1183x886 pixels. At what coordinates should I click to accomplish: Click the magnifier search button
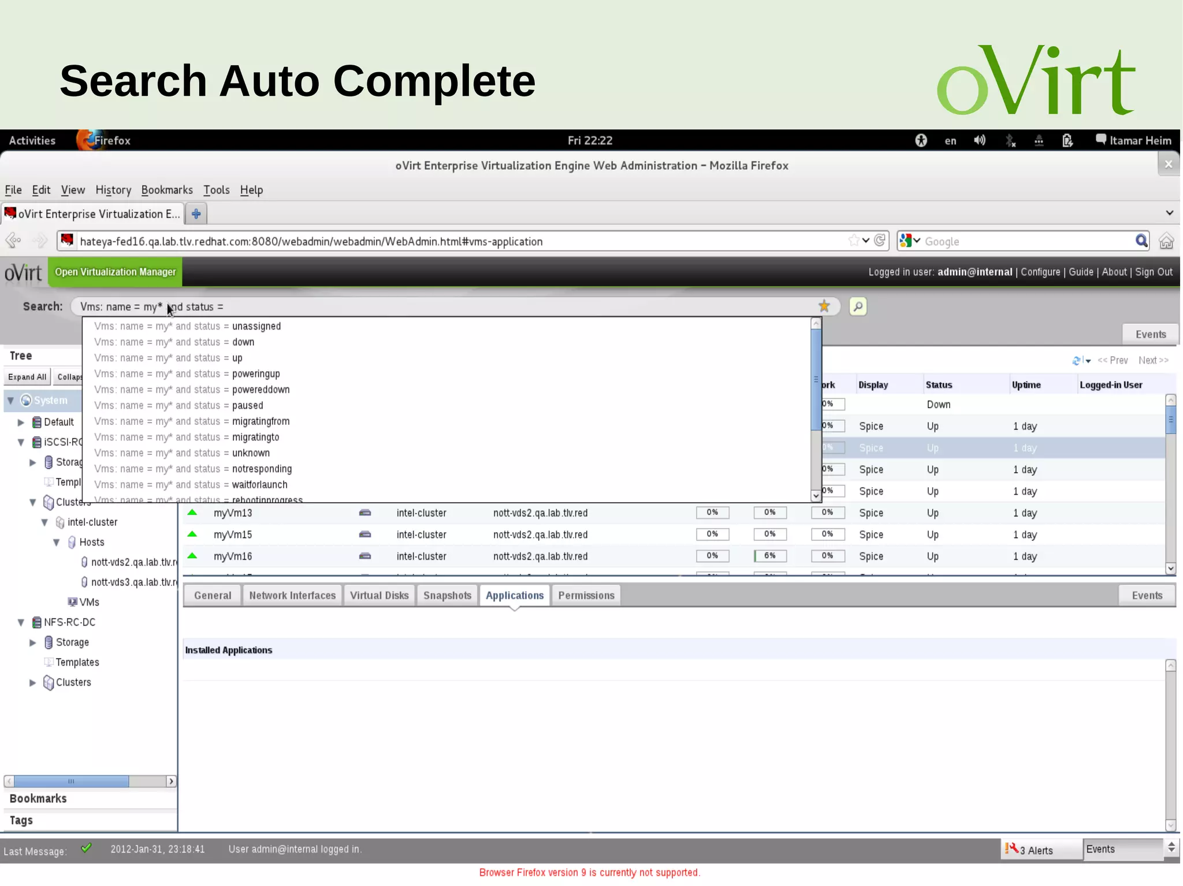coord(858,306)
